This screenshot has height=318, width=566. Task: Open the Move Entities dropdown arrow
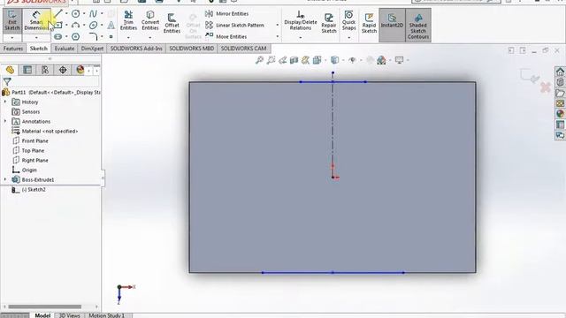point(277,37)
